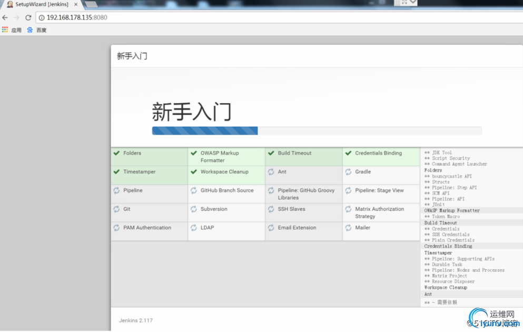The image size is (523, 332).
Task: Click the pending spinner next to LDAP
Action: tap(194, 228)
